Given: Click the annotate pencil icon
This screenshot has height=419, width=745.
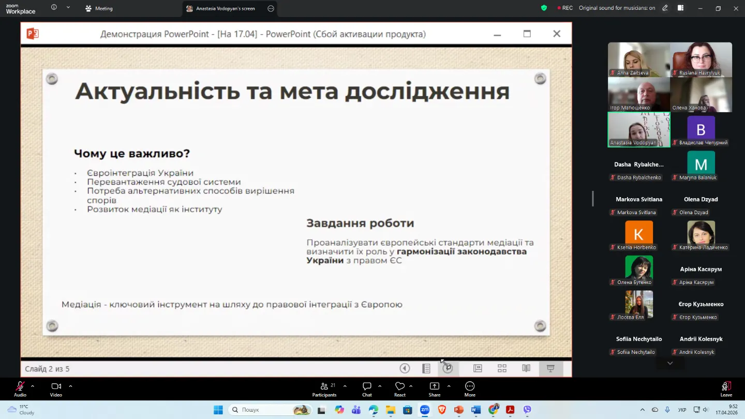Looking at the screenshot, I should 665,8.
